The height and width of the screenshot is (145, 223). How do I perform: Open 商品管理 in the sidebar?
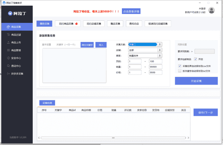pos(17,50)
